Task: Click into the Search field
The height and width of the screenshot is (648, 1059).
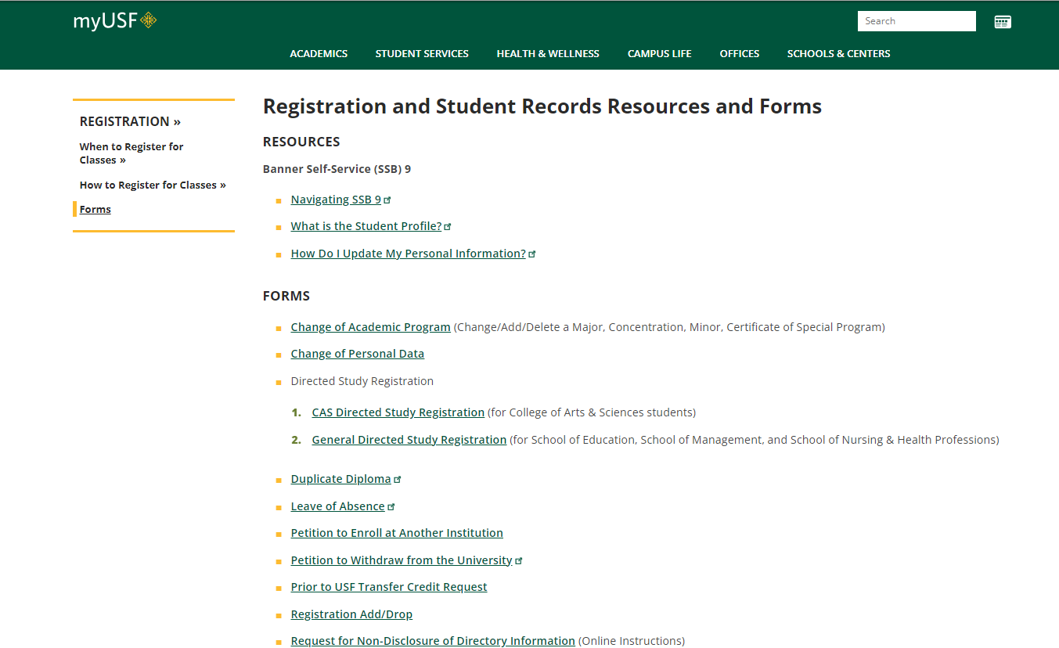Action: [917, 21]
